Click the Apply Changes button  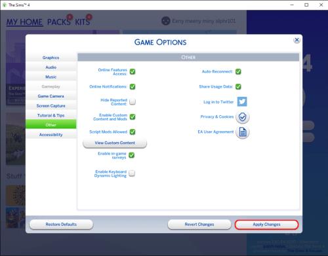[x=266, y=225]
